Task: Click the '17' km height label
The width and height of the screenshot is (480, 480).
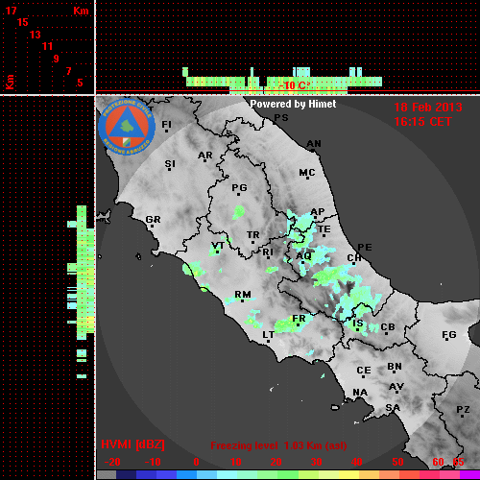Action: click(x=12, y=11)
